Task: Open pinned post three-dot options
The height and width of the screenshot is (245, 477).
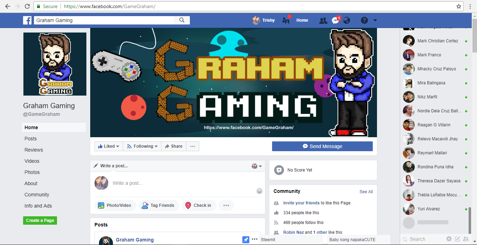Action: (255, 239)
